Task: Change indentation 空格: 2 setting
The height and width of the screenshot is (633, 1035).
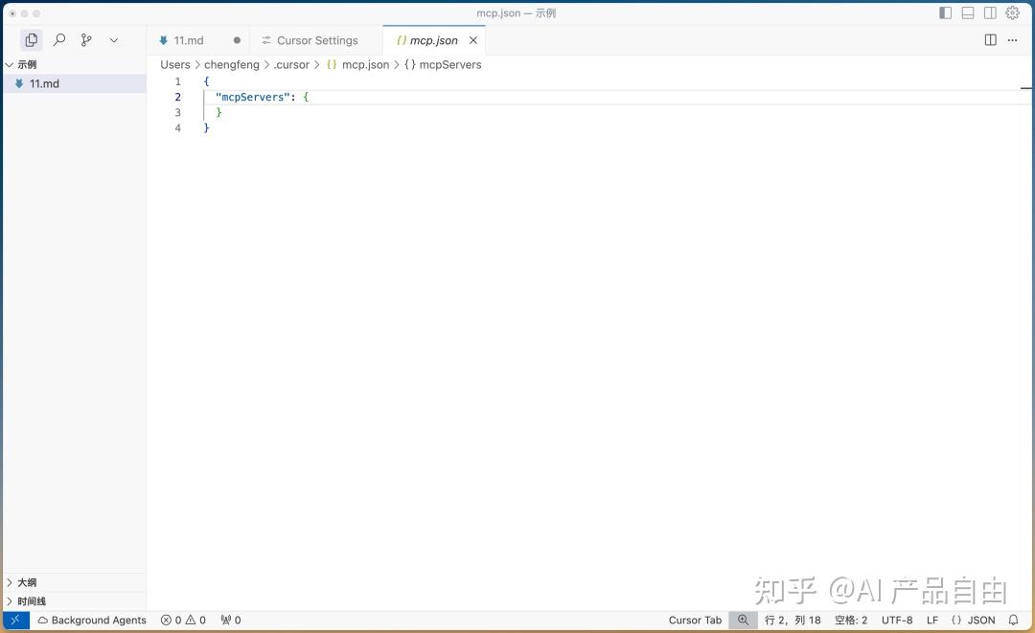Action: click(x=851, y=620)
